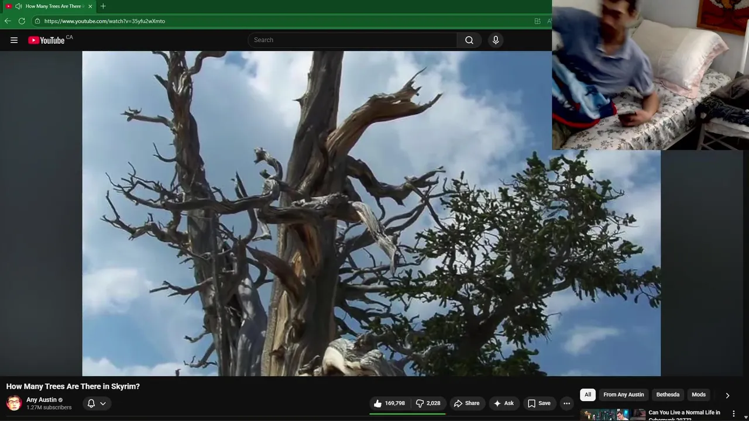Focus the YouTube Search field
The height and width of the screenshot is (421, 749).
click(353, 40)
